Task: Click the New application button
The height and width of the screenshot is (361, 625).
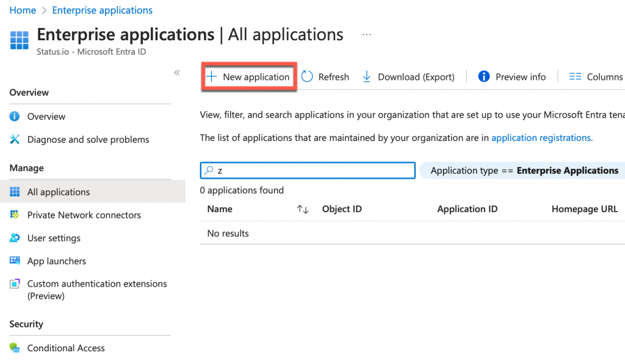Action: [x=248, y=76]
